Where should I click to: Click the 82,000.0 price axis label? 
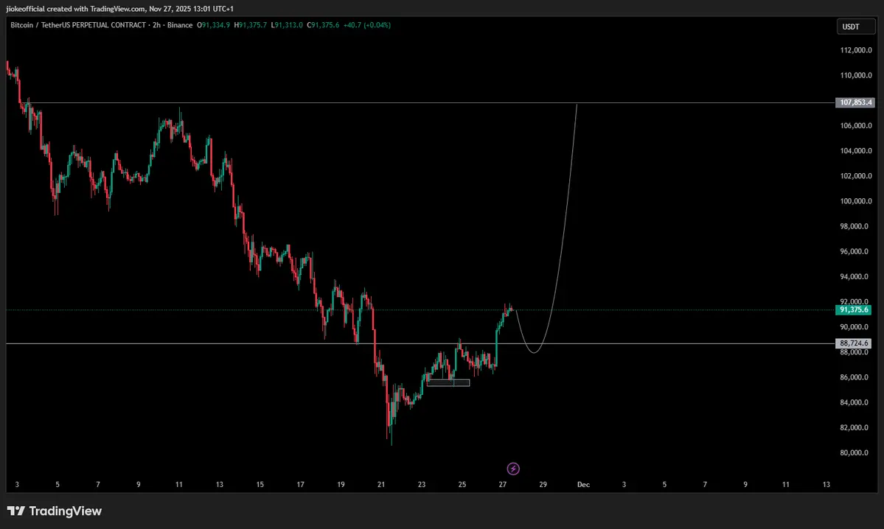tap(854, 427)
